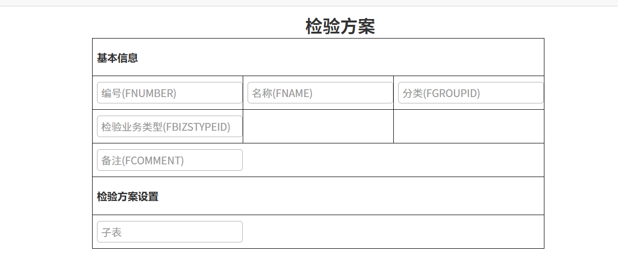Click empty space right of 检验方案设置 heading
This screenshot has width=618, height=279.
(351, 196)
